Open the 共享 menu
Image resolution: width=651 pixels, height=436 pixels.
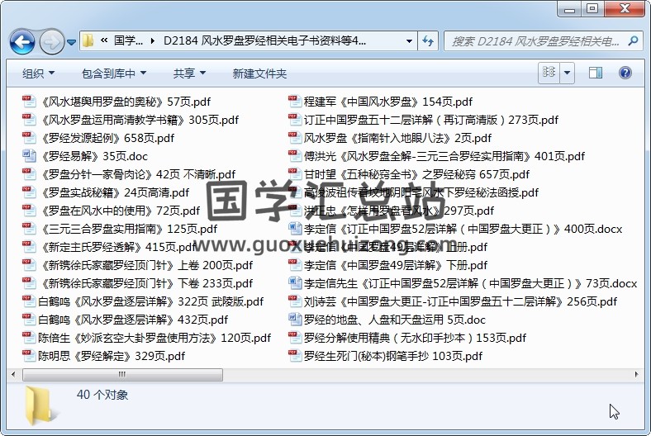coord(189,73)
